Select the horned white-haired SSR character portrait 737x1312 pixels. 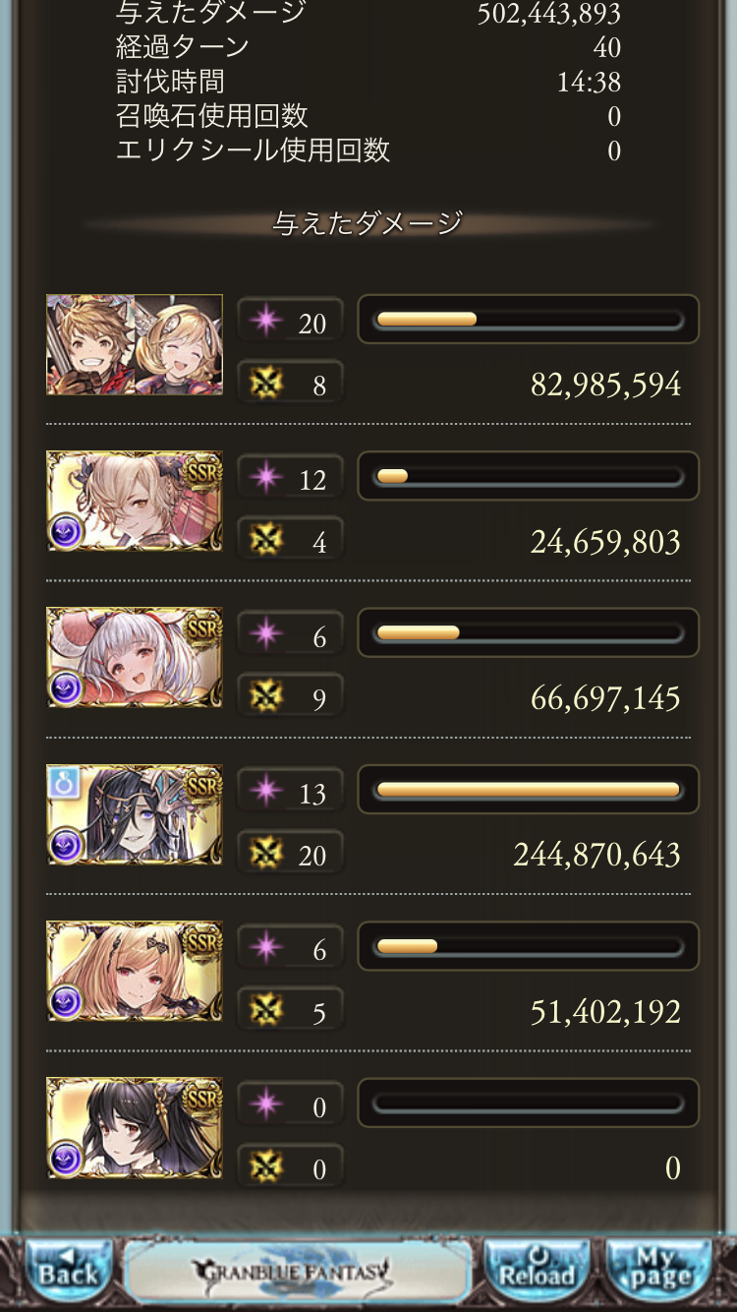pos(135,658)
